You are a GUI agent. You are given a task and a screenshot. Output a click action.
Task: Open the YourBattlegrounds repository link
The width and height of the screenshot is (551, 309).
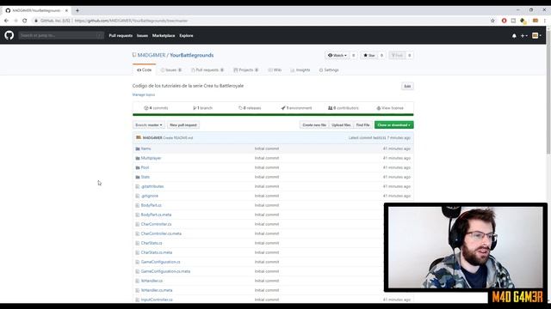[x=191, y=55]
